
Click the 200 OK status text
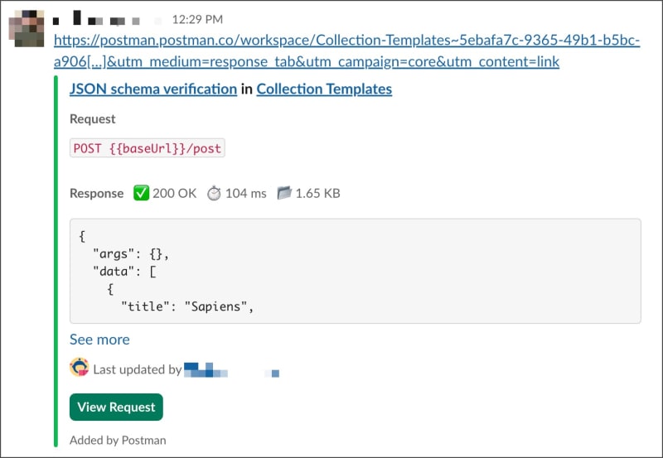[x=174, y=193]
